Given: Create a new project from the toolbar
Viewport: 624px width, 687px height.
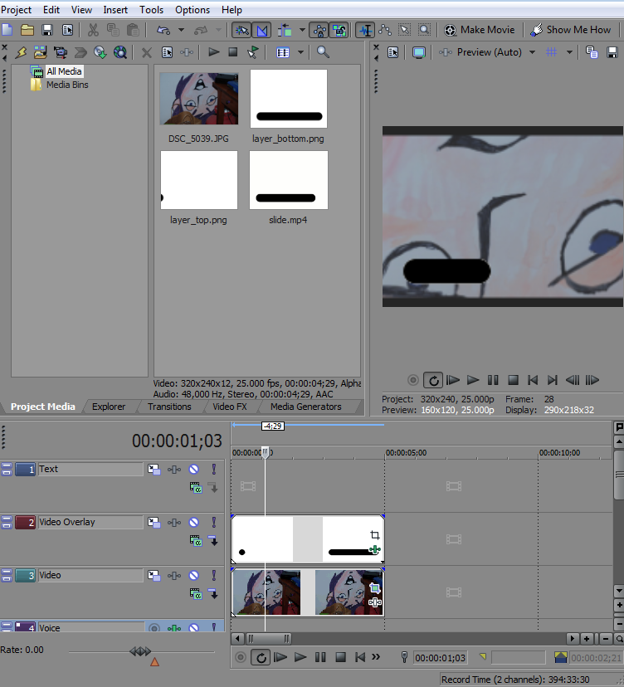Looking at the screenshot, I should pos(7,30).
